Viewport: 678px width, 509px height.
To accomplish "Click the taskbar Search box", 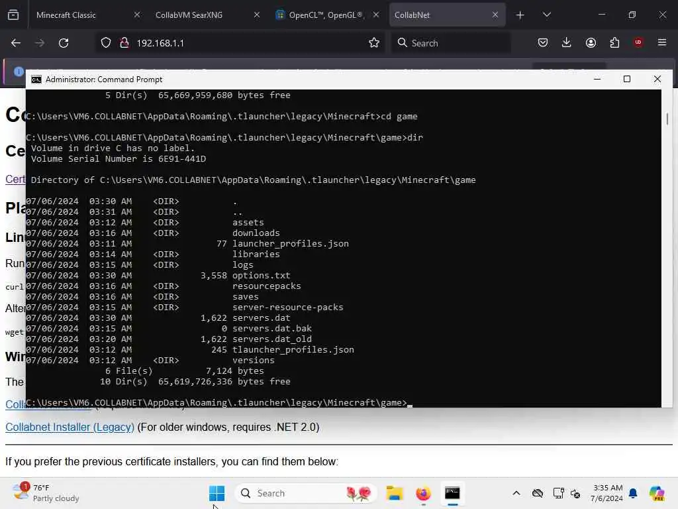I will pyautogui.click(x=306, y=493).
